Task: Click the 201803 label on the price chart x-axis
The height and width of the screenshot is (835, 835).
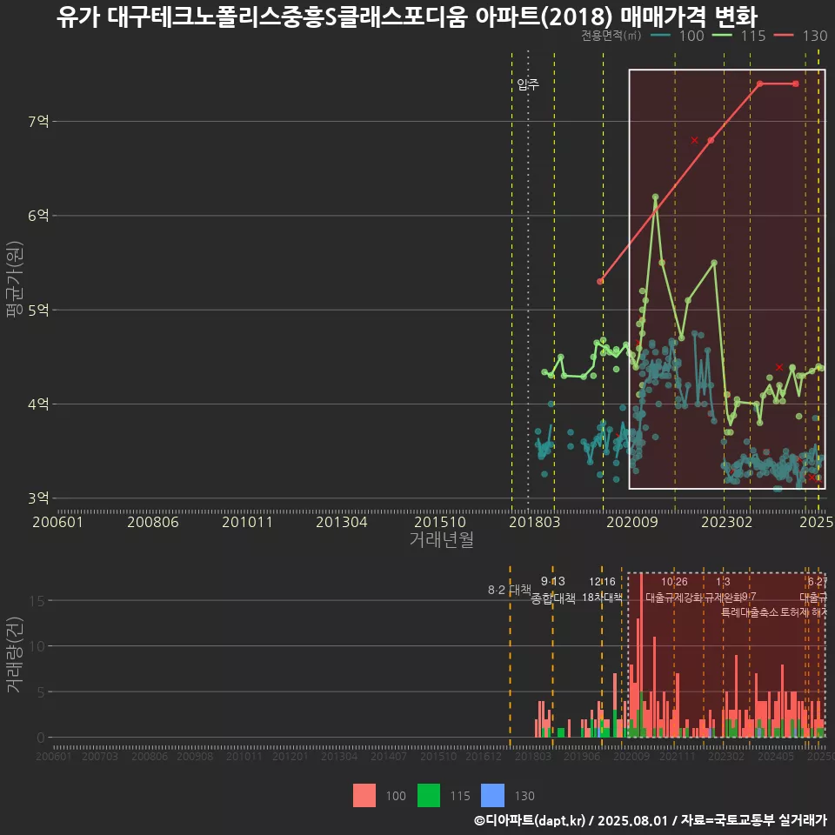Action: tap(535, 522)
